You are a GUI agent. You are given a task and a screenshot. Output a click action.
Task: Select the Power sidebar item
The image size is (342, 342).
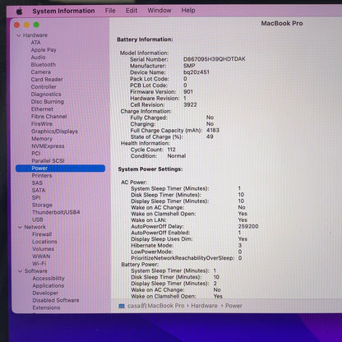[60, 169]
